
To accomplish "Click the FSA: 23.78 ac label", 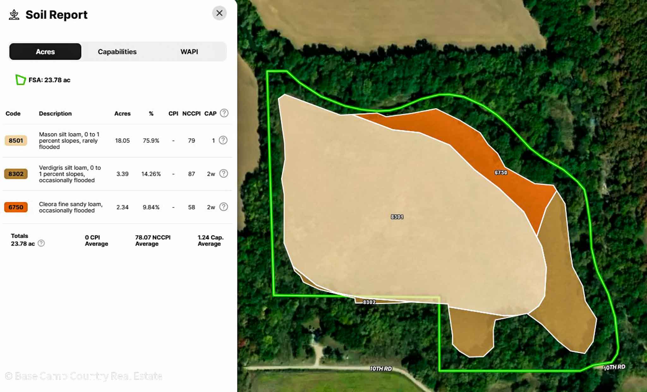I will (49, 80).
